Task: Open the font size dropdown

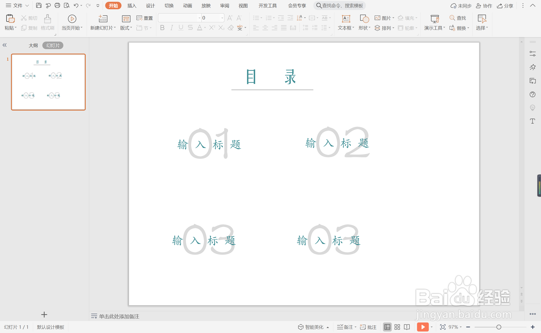Action: click(x=222, y=18)
